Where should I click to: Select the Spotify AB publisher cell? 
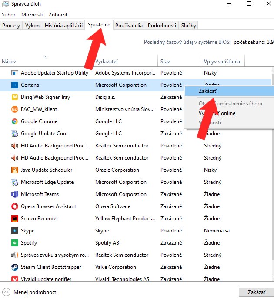click(x=107, y=243)
